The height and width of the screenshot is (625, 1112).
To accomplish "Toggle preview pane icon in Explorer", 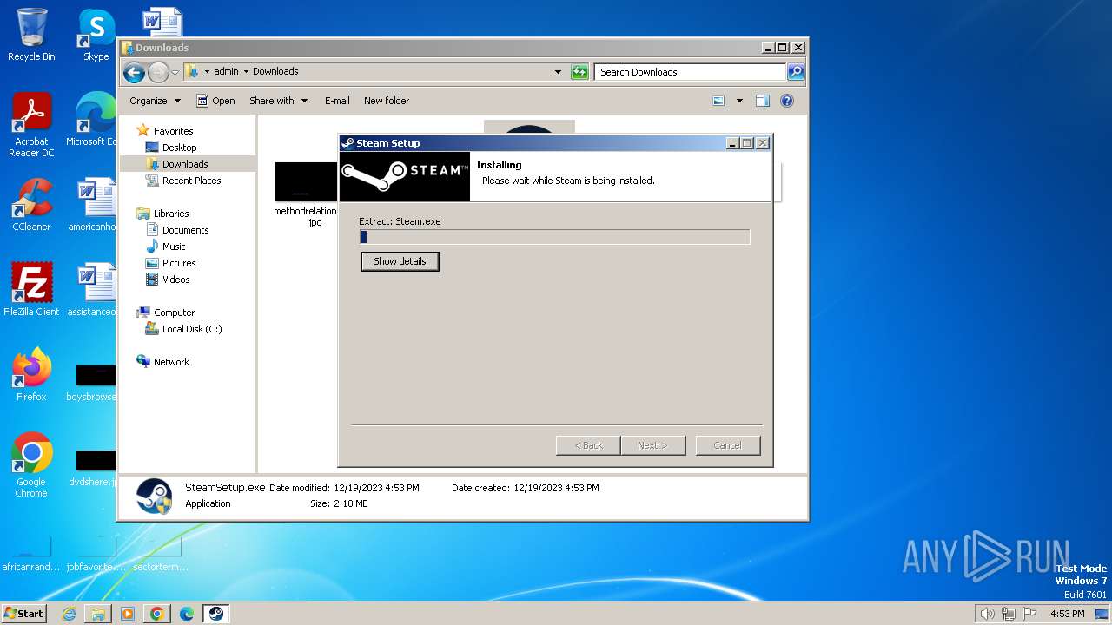I will 763,101.
